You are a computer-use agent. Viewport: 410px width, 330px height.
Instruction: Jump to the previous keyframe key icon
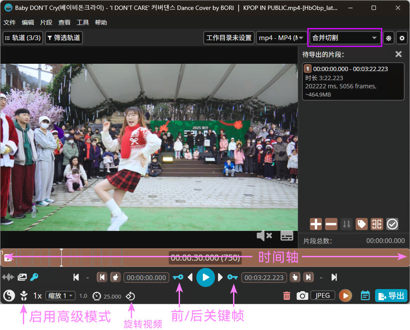click(178, 277)
